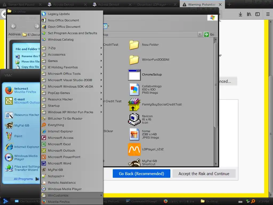Launch Internet Explorer from All Programs list
This screenshot has height=205, width=273.
[72, 131]
